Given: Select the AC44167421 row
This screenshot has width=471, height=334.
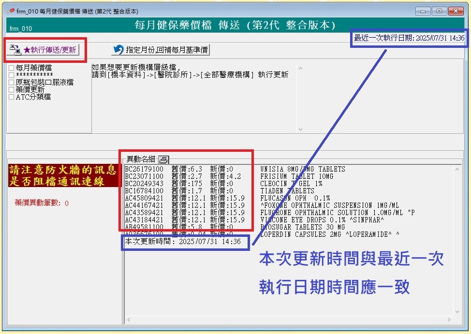Looking at the screenshot, I should pyautogui.click(x=262, y=205).
